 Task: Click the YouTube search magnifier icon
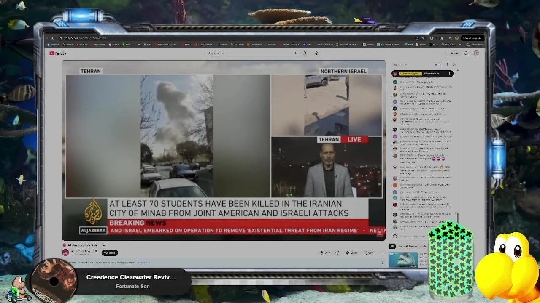[305, 53]
